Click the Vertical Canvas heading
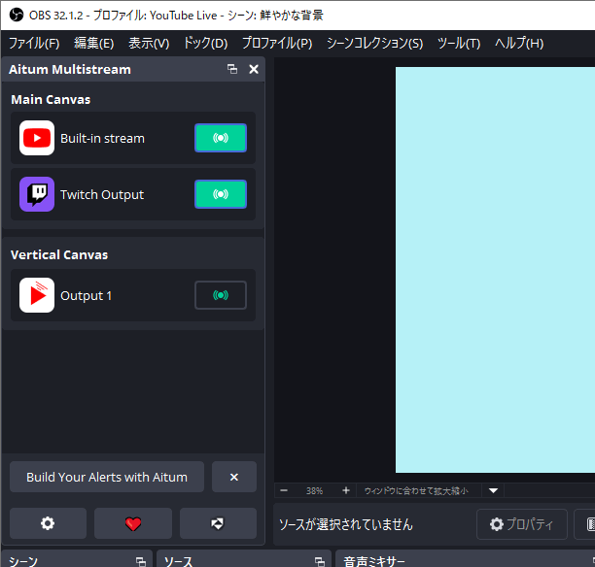Screen dimensions: 595x567 (59, 254)
